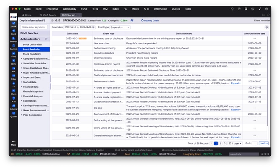The width and height of the screenshot is (280, 168).
Task: Select Stock Popularity item
Action: (x=32, y=54)
